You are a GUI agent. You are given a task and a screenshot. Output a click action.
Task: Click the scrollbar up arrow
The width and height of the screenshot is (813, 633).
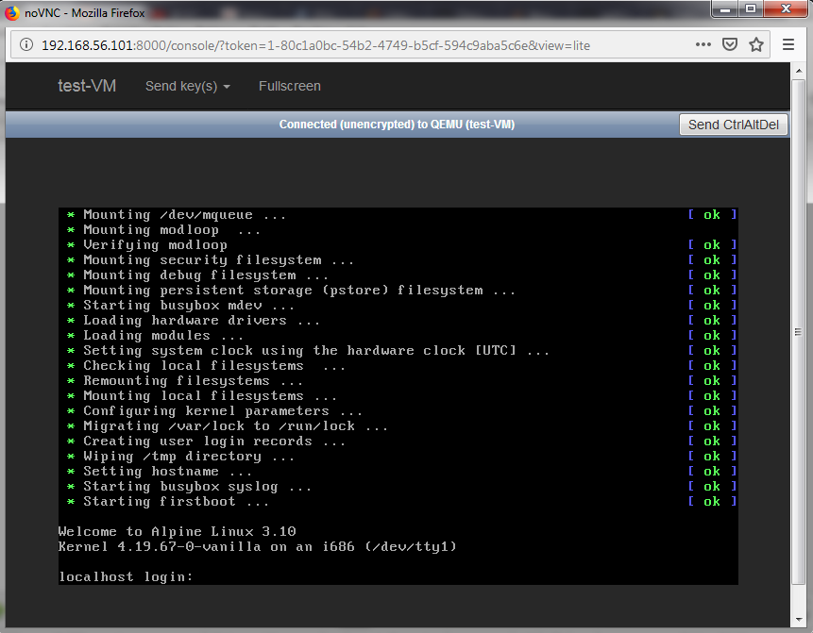799,72
